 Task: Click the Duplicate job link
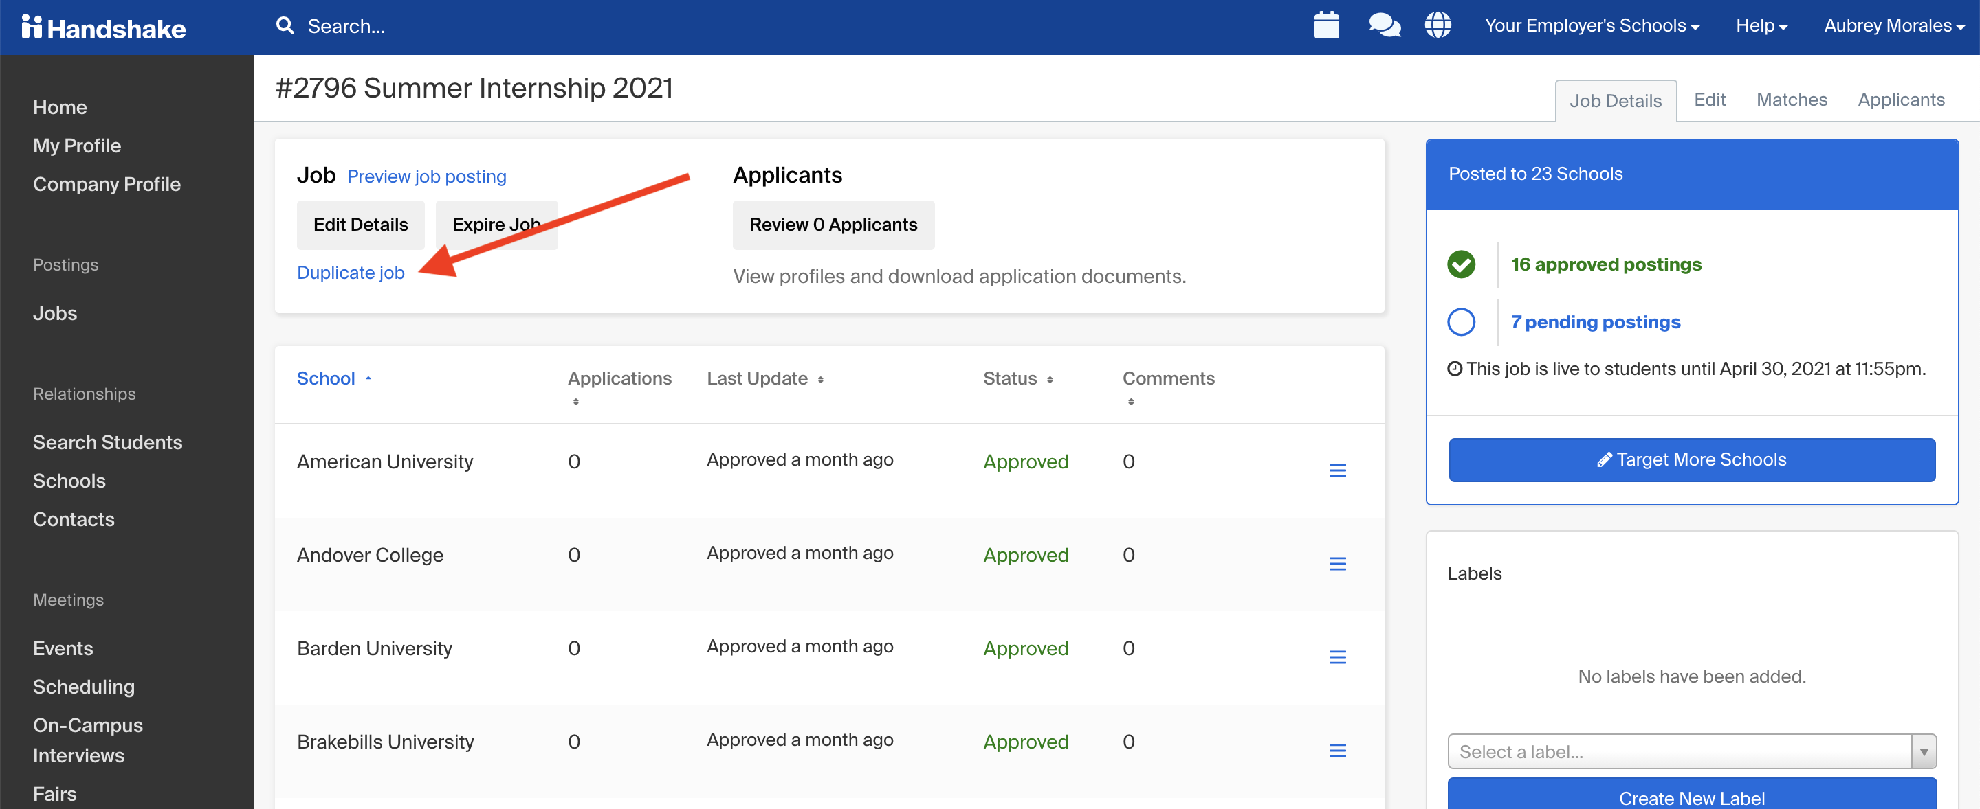[351, 273]
